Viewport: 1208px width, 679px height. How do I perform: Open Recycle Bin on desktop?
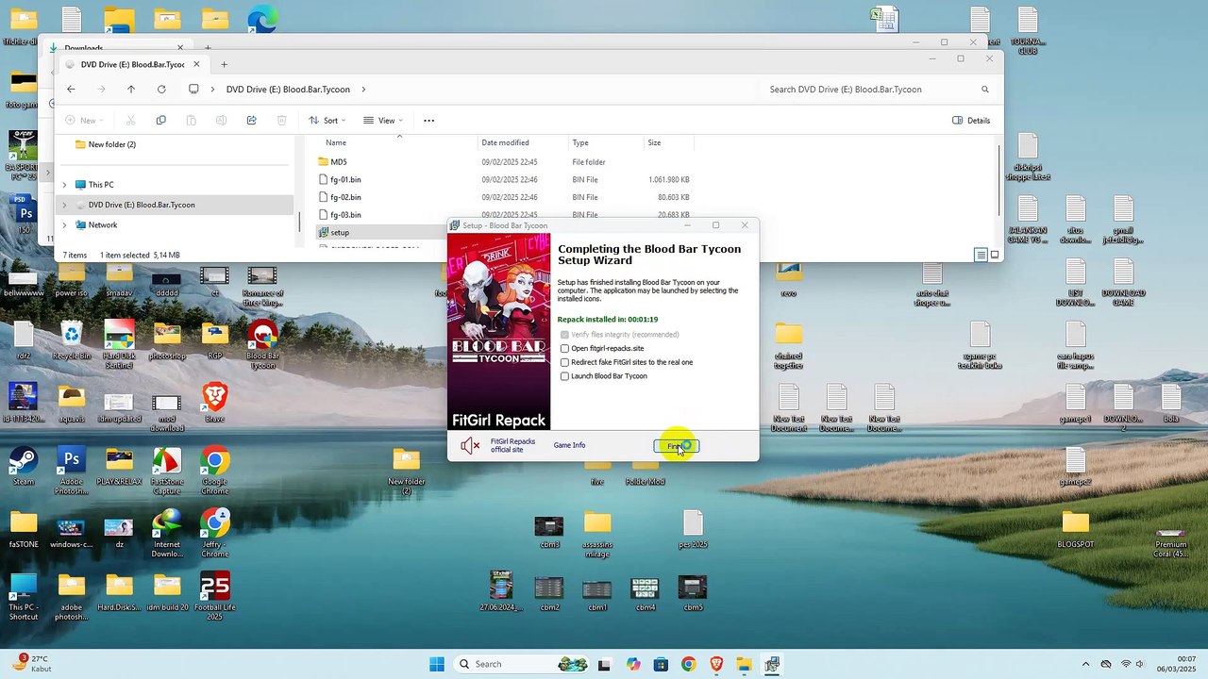coord(72,340)
